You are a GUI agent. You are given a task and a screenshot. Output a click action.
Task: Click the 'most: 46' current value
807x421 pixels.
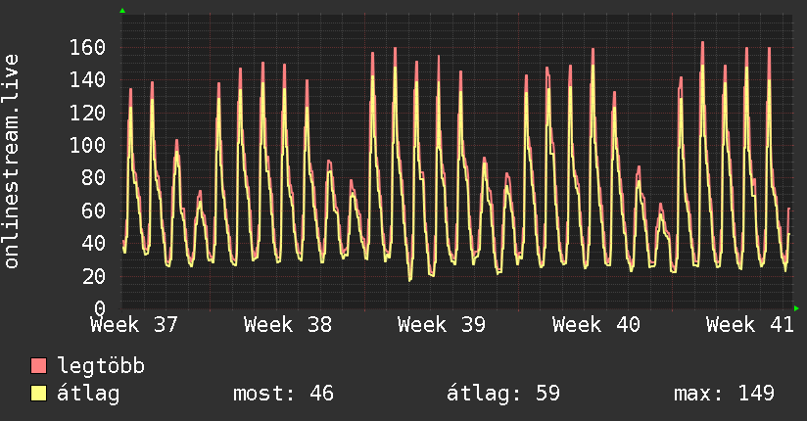pos(284,394)
